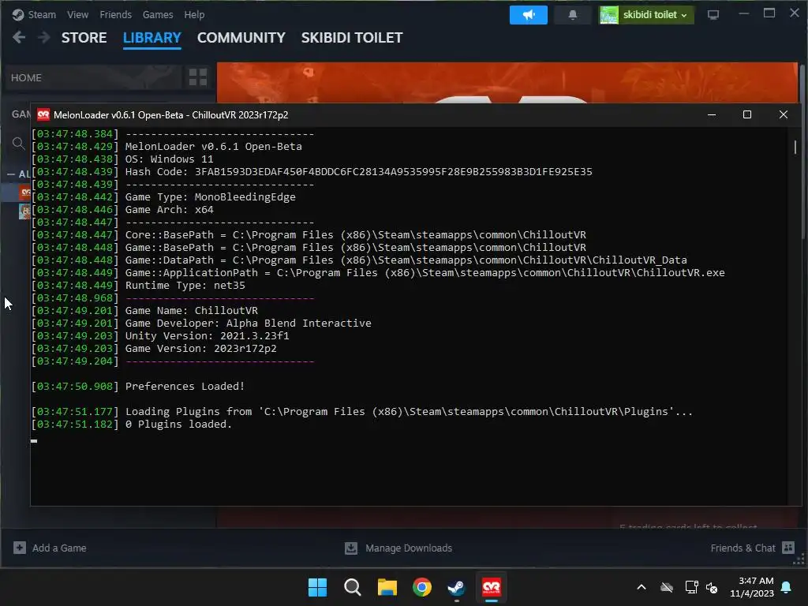Select the second game entry icon in the library list
The width and height of the screenshot is (808, 606).
[24, 211]
